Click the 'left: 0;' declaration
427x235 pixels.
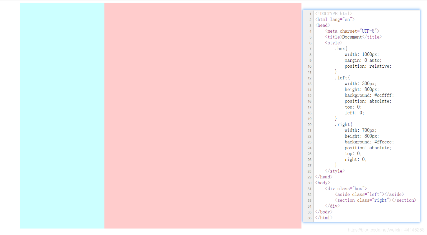click(x=354, y=113)
